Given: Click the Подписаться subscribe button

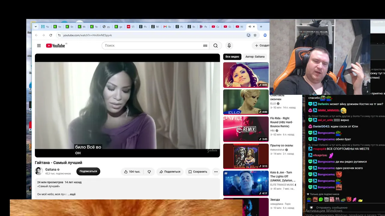Looking at the screenshot, I should click(x=88, y=171).
